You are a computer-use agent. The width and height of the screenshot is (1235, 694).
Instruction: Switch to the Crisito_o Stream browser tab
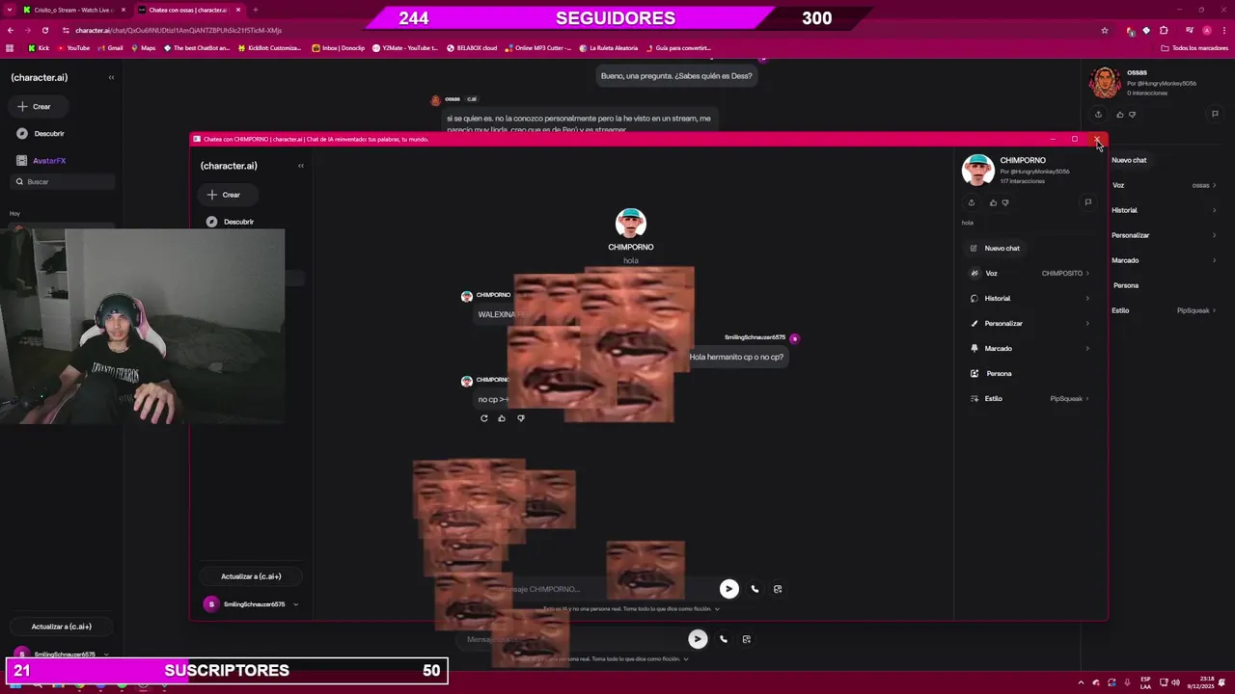tap(73, 10)
